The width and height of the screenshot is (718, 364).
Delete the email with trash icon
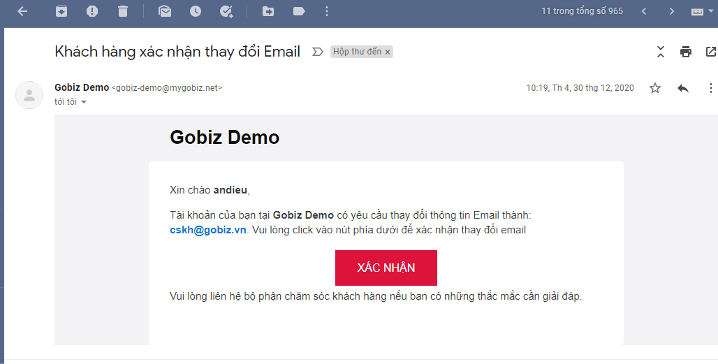(x=123, y=11)
